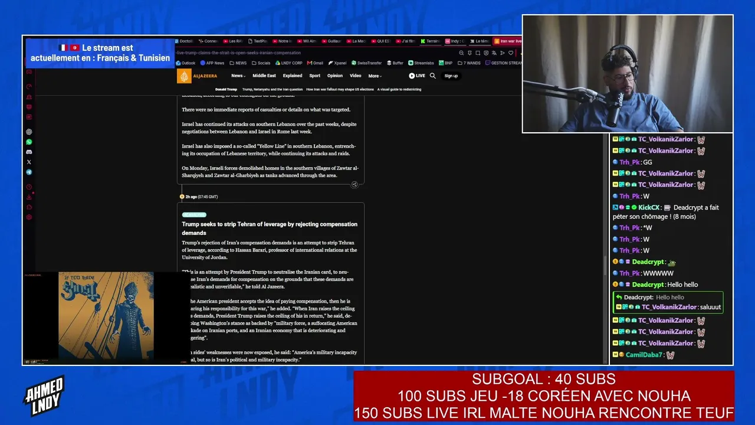The image size is (755, 425).
Task: Open the Video section
Action: tap(355, 76)
